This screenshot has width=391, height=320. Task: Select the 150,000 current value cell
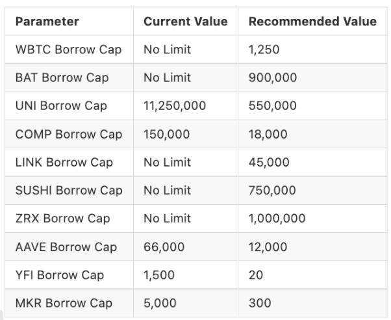pyautogui.click(x=167, y=134)
